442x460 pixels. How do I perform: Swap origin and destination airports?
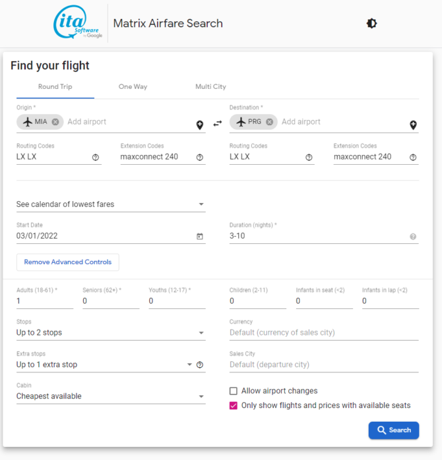pyautogui.click(x=217, y=123)
